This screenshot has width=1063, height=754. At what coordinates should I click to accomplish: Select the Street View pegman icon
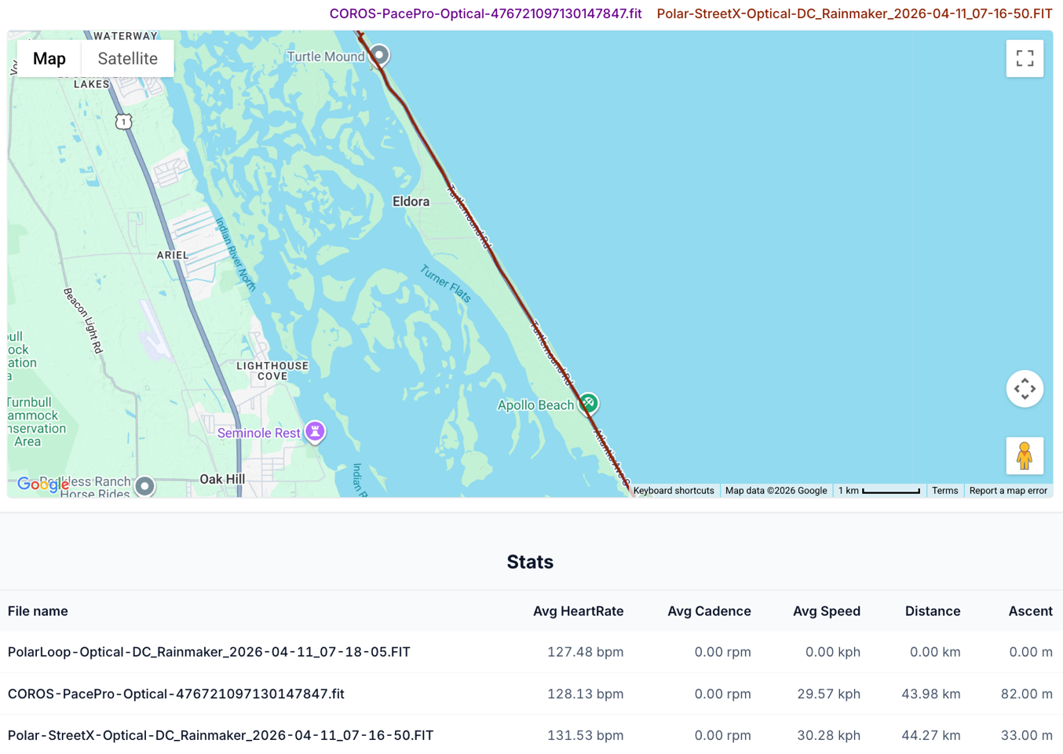(1025, 456)
